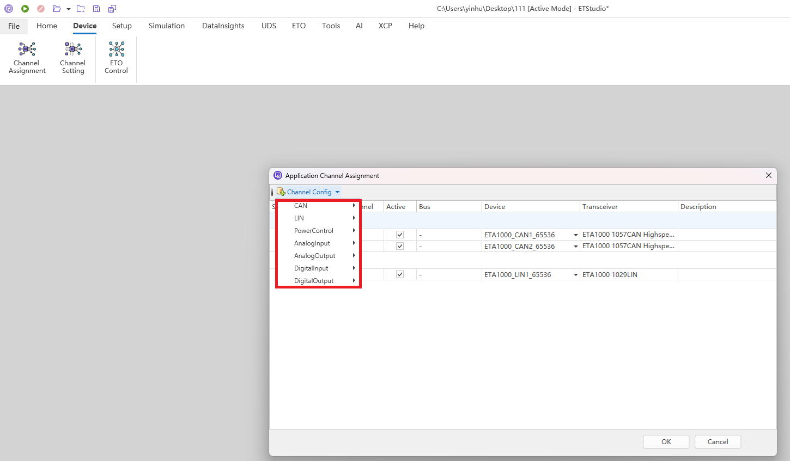Click the open folder icon

tap(57, 9)
